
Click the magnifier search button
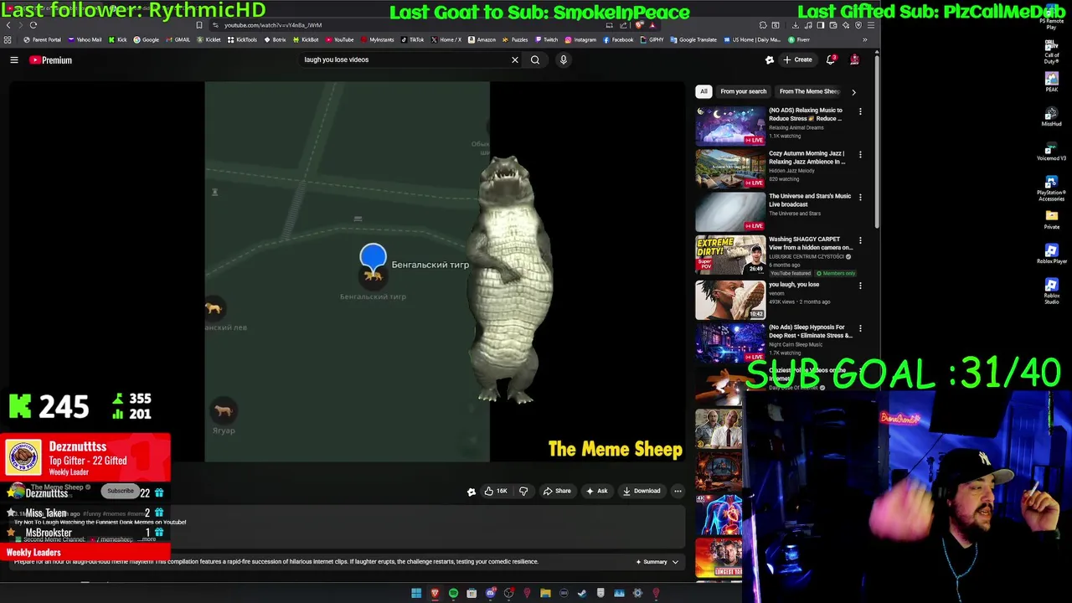click(x=535, y=59)
